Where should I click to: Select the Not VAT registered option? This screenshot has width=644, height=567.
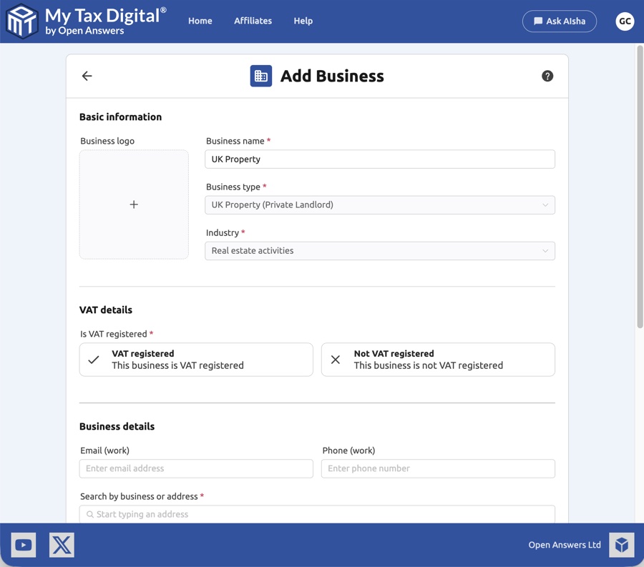coord(437,360)
